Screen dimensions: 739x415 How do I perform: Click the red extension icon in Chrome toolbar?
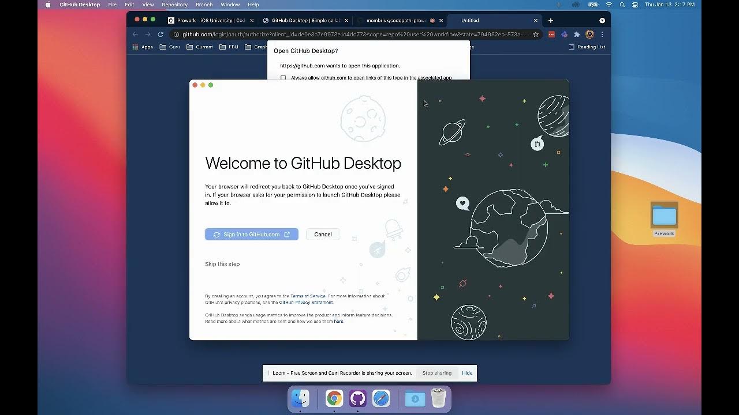[551, 34]
